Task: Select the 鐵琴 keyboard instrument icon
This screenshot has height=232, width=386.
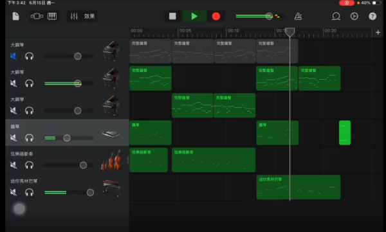Action: 111,134
